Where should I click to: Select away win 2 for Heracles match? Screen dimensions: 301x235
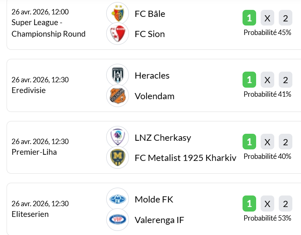285,80
